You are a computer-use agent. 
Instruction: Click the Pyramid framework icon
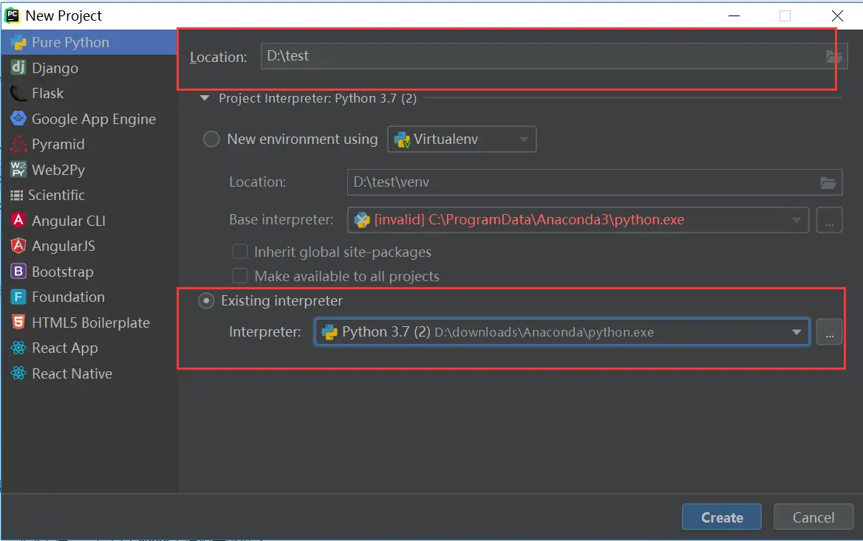click(x=18, y=144)
